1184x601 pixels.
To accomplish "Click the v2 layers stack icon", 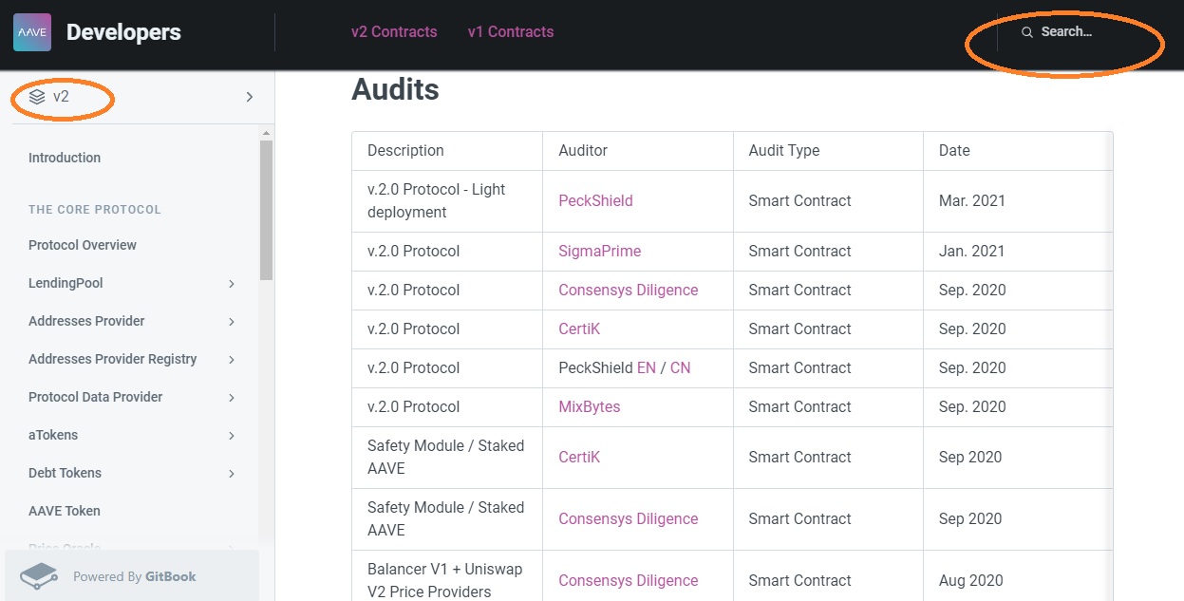I will click(x=37, y=97).
